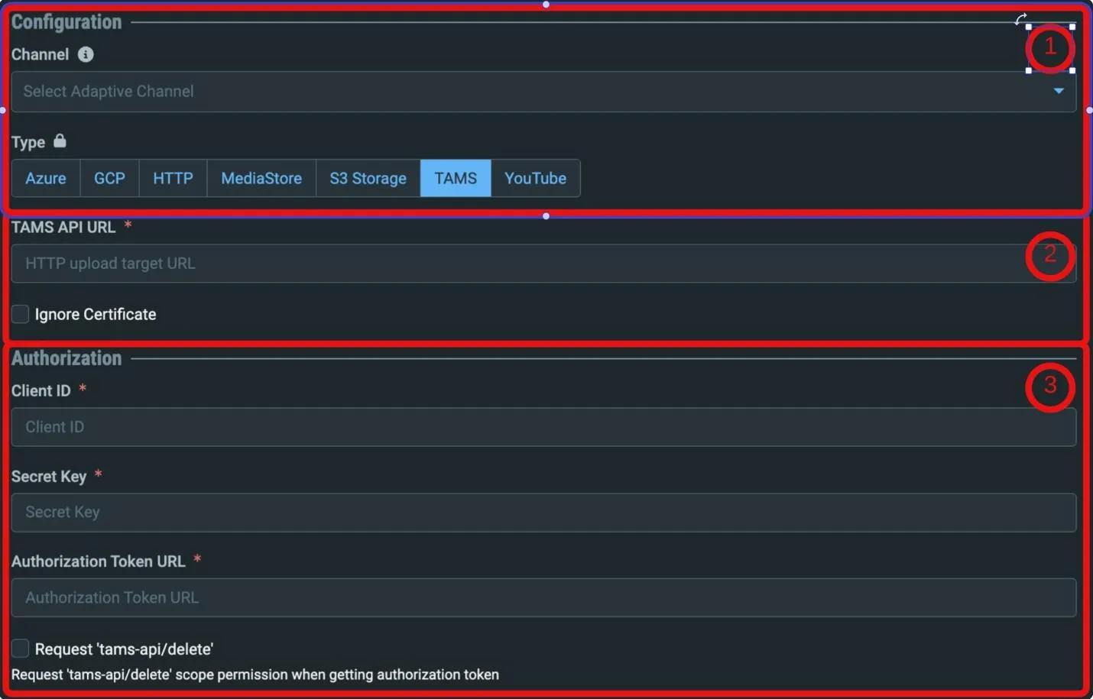The width and height of the screenshot is (1093, 699).
Task: Select the TAMS type tab
Action: coord(456,178)
